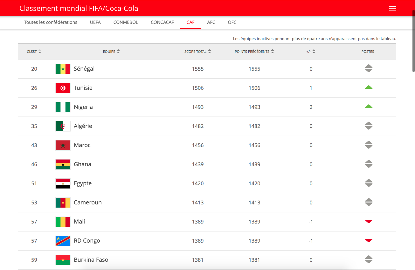
Task: Open the Nigeria team link
Action: pyautogui.click(x=83, y=107)
